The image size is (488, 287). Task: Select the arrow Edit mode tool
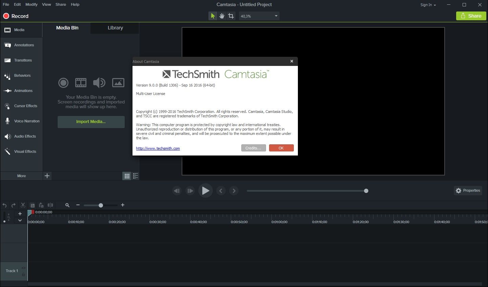pos(212,16)
